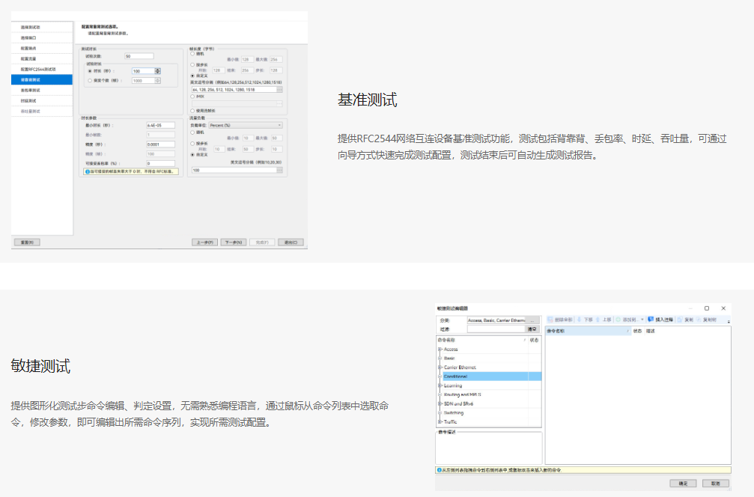This screenshot has width=754, height=497.
Task: Click the 过滤 filter input field
Action: click(x=496, y=329)
